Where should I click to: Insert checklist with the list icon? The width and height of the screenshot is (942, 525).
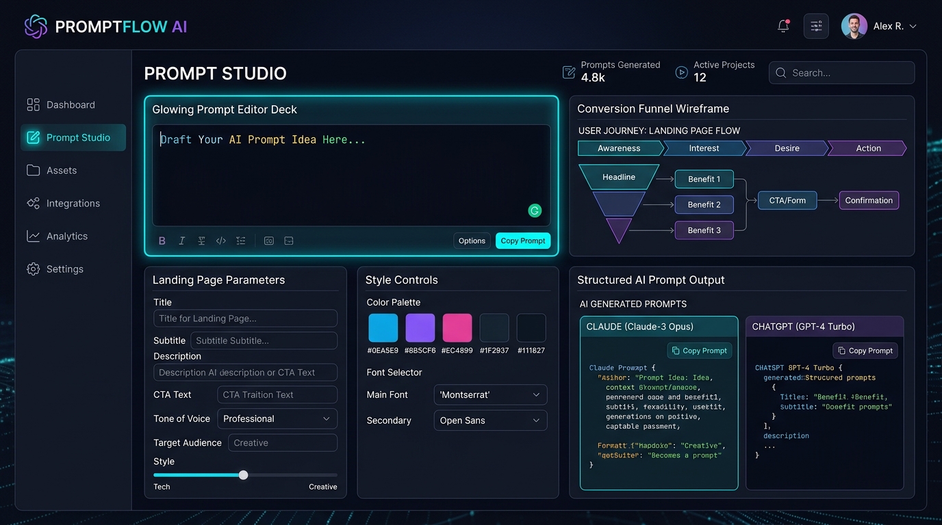[x=240, y=241]
